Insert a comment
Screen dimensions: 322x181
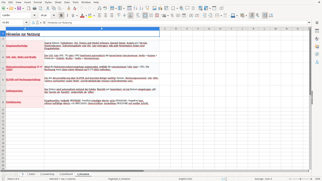pyautogui.click(x=187, y=8)
